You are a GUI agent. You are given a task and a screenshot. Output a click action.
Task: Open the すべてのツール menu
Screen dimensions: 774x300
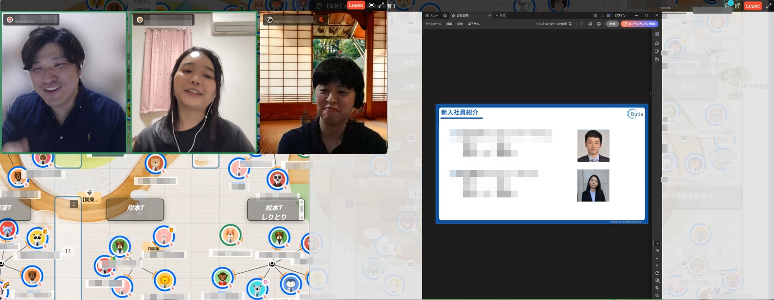[x=433, y=24]
